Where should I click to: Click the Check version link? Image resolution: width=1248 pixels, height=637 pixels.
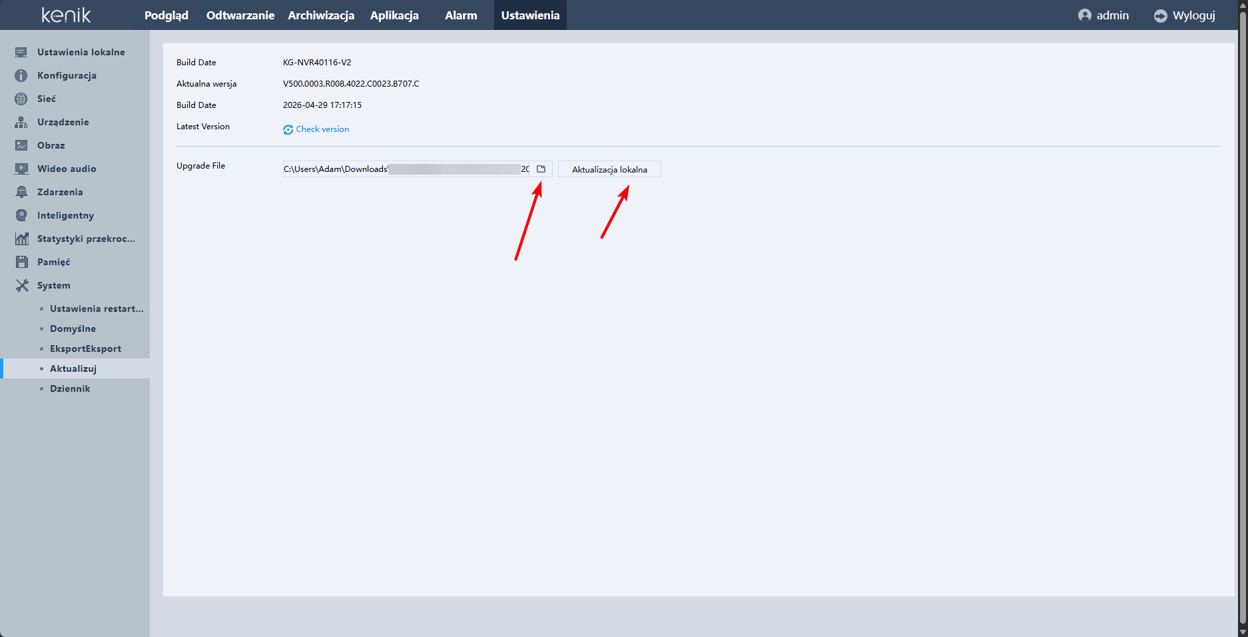[x=322, y=129]
